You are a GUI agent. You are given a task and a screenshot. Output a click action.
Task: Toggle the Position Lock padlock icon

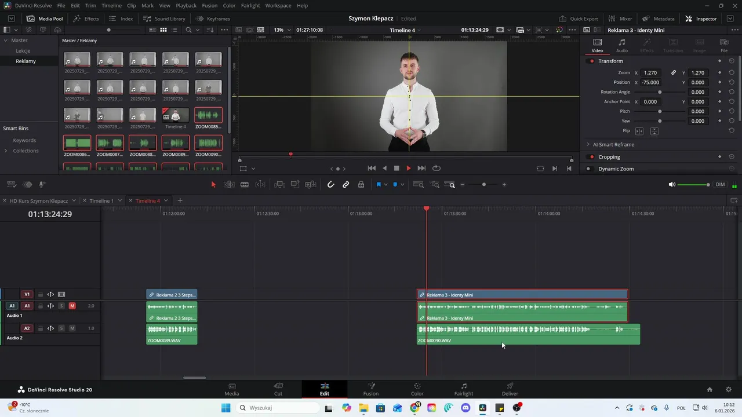pyautogui.click(x=361, y=185)
